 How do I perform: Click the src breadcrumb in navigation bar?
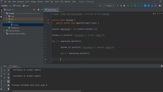point(10,6)
